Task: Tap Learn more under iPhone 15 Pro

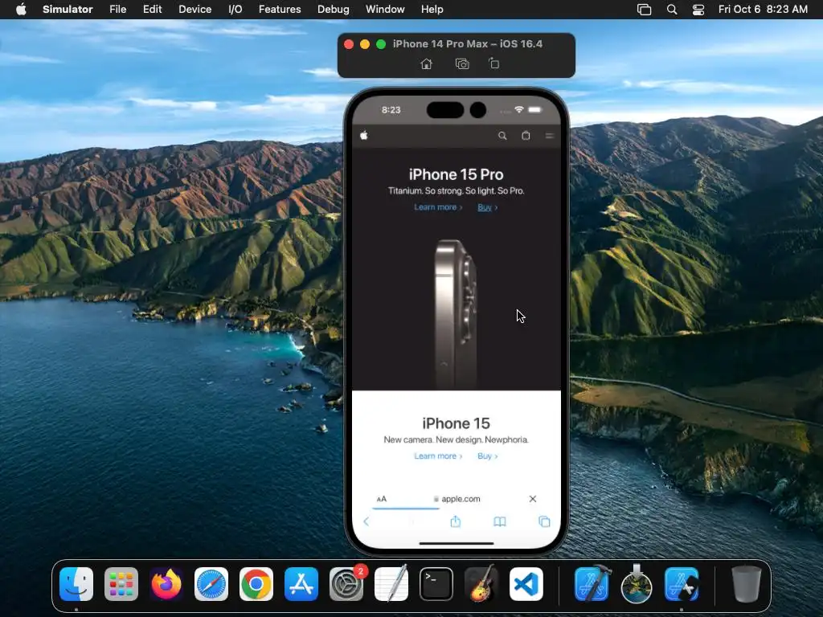Action: 438,207
